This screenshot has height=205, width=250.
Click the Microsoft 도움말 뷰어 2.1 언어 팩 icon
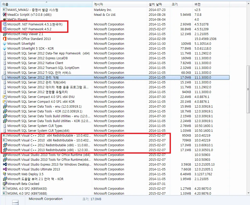pos(5,179)
